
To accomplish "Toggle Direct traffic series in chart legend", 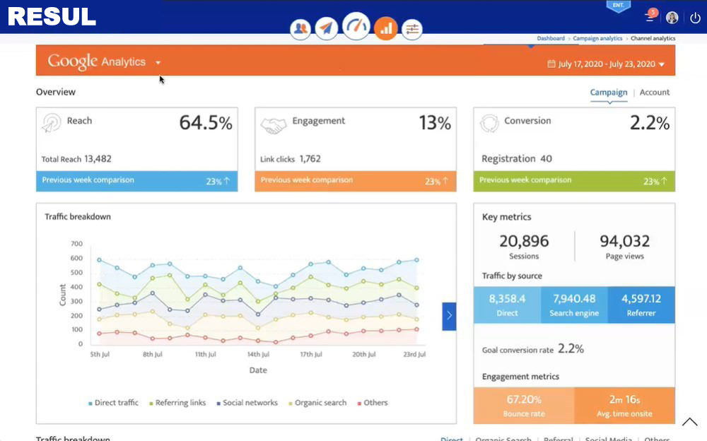I will (x=113, y=403).
